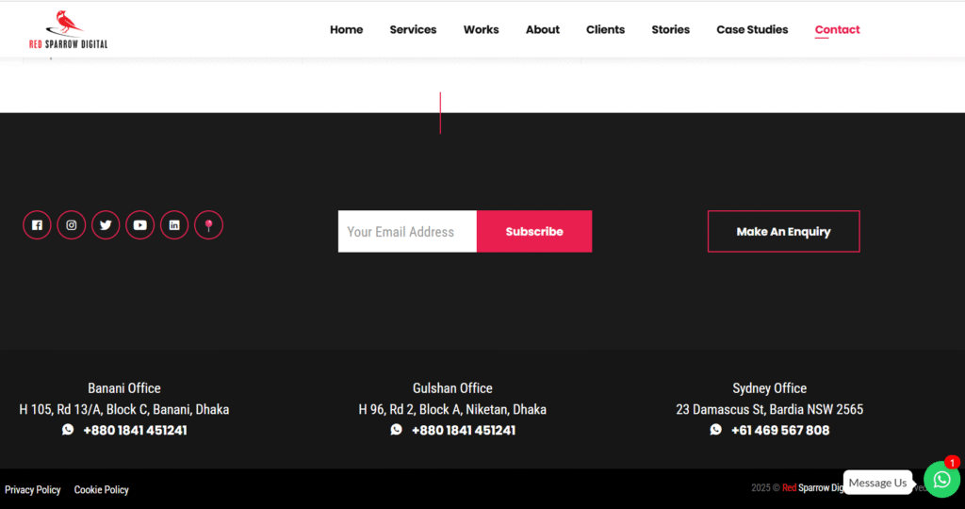Image resolution: width=965 pixels, height=509 pixels.
Task: Click the Sydney Office heading
Action: 769,388
